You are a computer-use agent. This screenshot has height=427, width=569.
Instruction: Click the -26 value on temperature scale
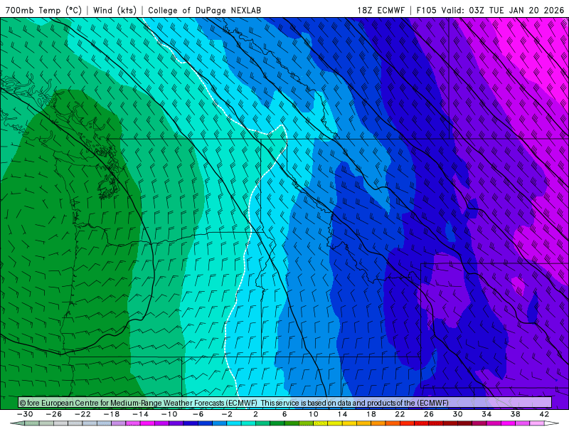pos(54,414)
